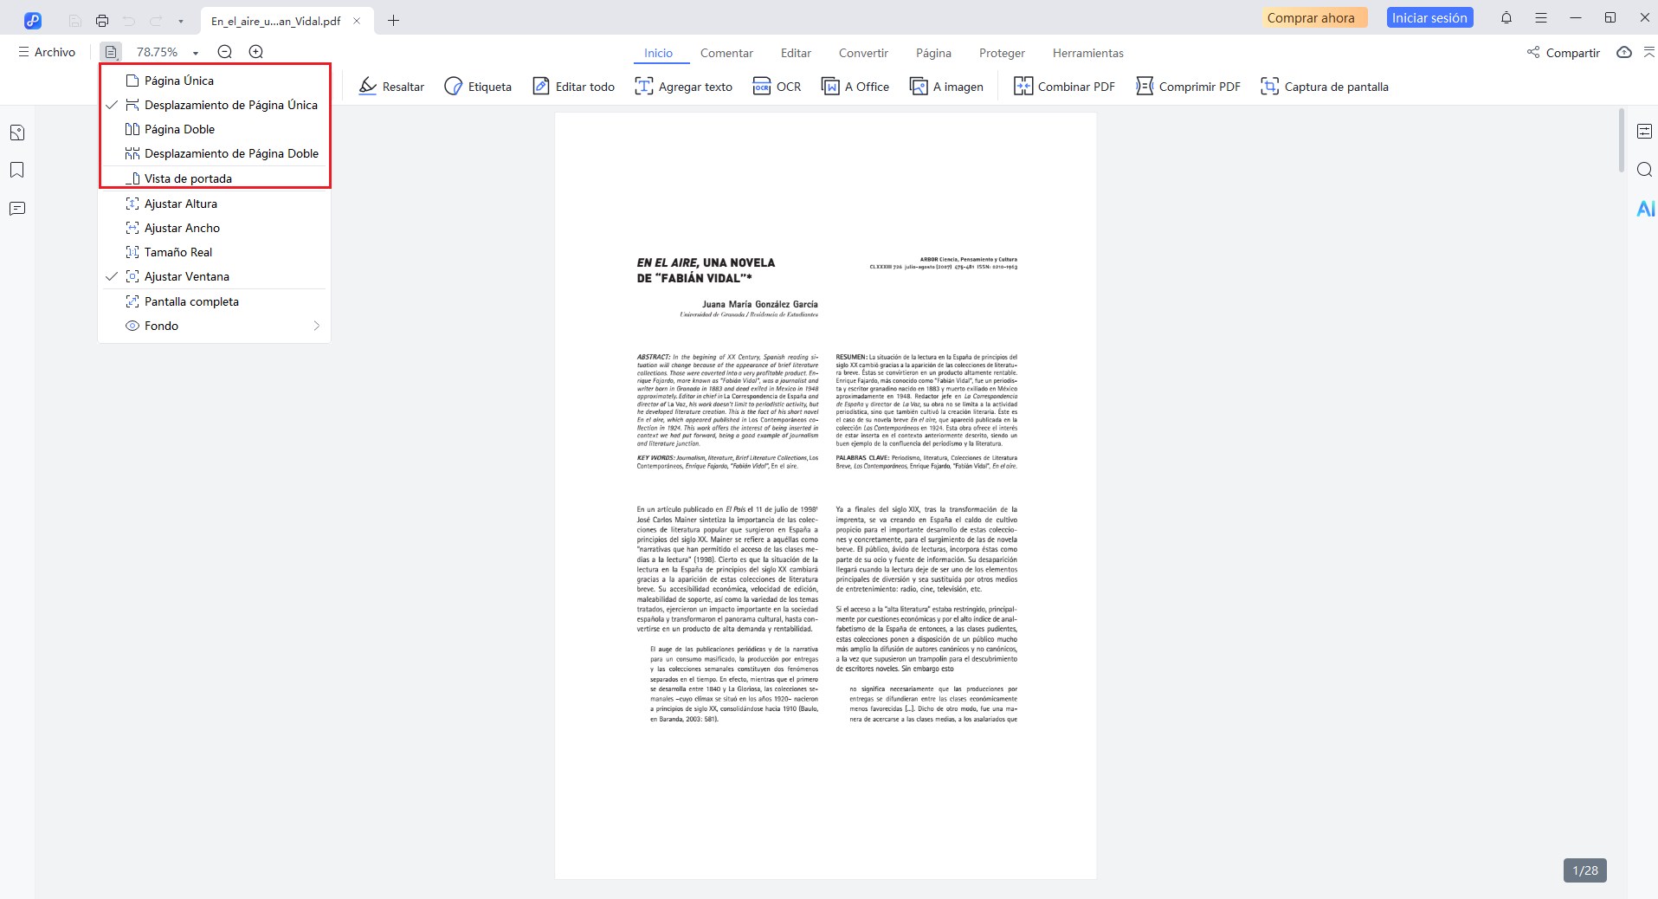Open the thumbnails panel in sidebar
Image resolution: width=1658 pixels, height=899 pixels.
tap(17, 133)
